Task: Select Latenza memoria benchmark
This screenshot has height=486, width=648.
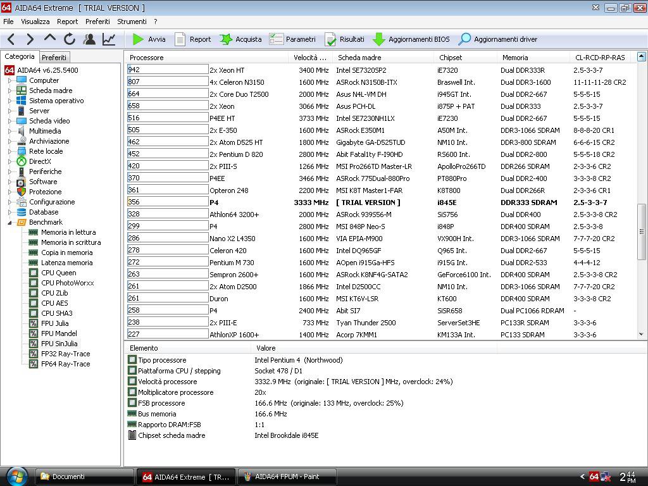Action: (x=66, y=263)
